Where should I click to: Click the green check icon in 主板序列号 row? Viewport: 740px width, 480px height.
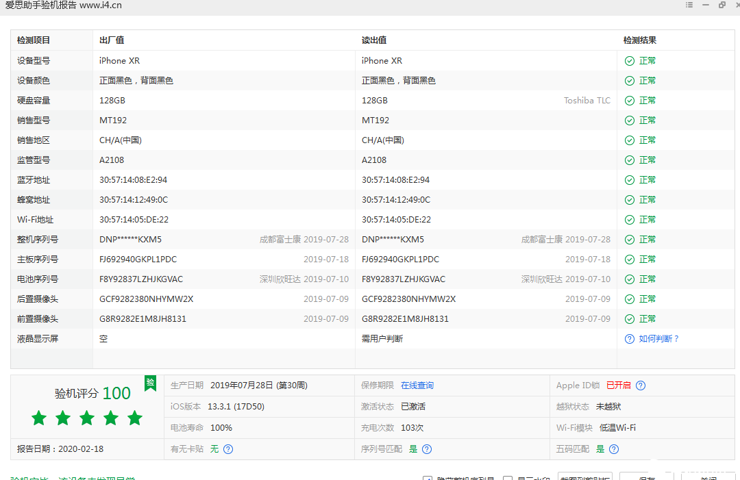630,260
